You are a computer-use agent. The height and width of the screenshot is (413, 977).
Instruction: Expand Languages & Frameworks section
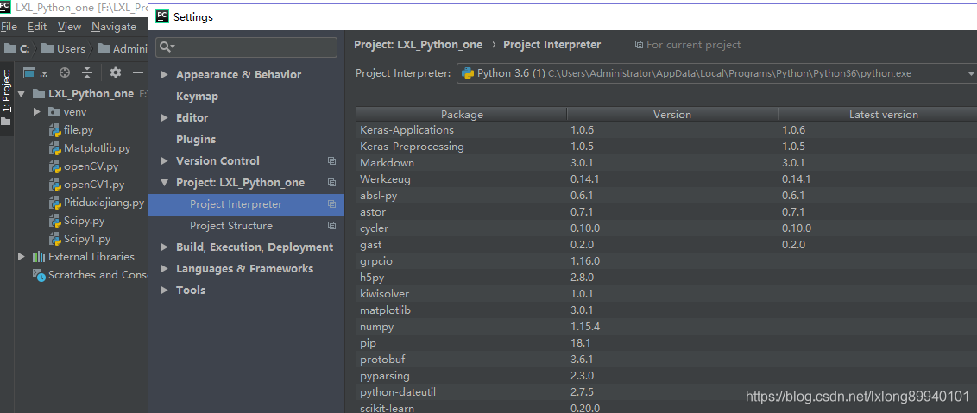[x=165, y=269]
